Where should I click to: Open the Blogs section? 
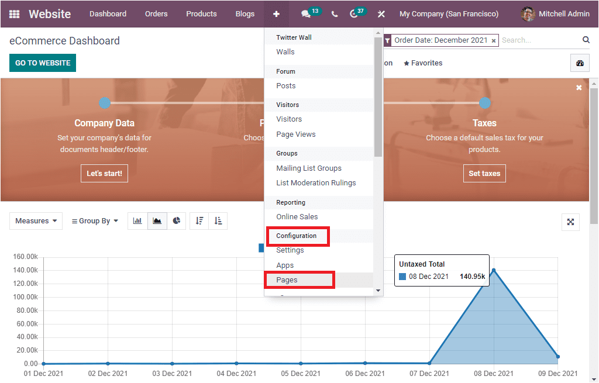click(x=245, y=13)
